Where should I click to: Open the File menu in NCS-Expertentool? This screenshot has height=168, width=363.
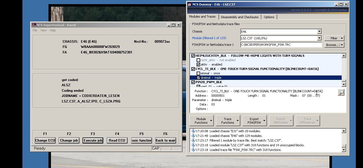tap(35, 30)
